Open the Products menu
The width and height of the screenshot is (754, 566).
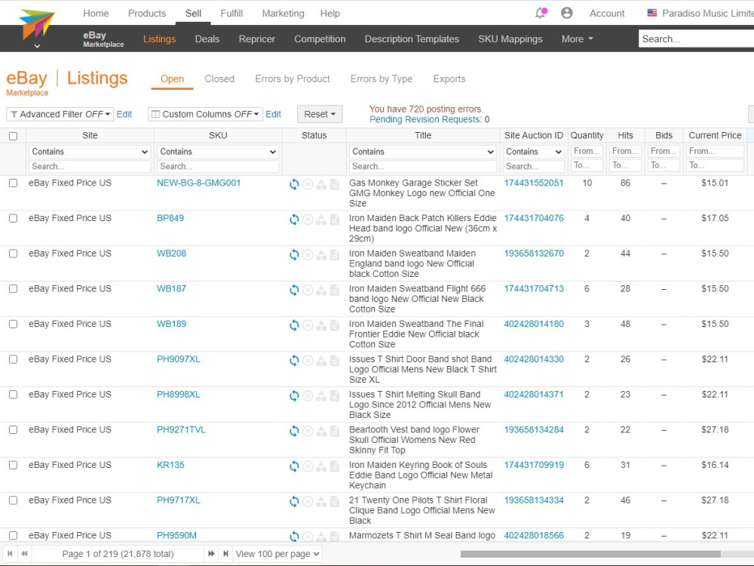147,14
